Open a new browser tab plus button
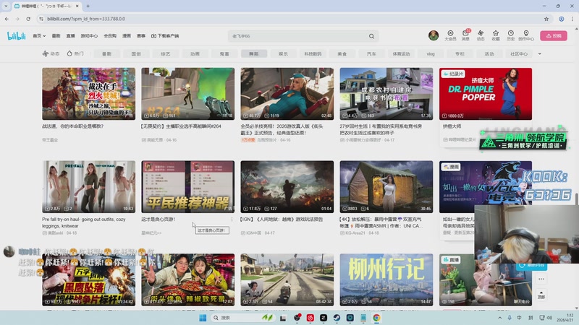 88,6
